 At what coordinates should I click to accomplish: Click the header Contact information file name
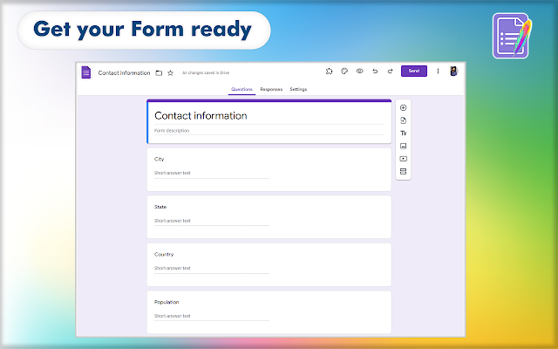click(x=124, y=73)
